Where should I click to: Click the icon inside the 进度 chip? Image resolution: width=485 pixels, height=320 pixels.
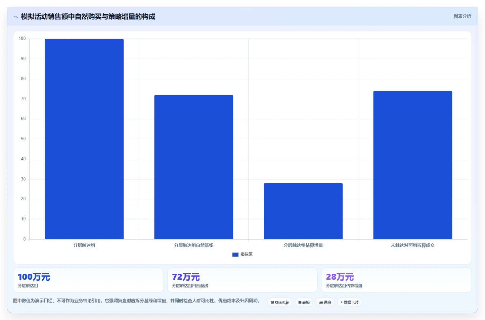click(321, 303)
